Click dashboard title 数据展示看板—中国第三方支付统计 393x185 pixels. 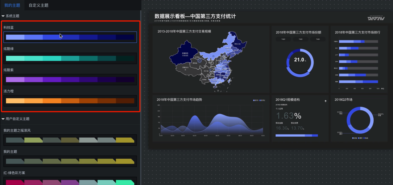click(195, 16)
